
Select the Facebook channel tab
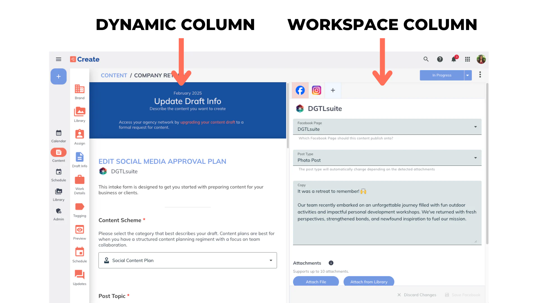[300, 90]
